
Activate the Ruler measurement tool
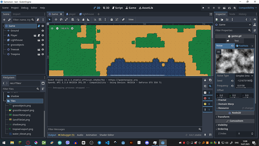(88, 20)
